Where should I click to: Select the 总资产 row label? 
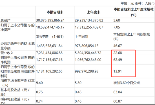click(x=6, y=20)
